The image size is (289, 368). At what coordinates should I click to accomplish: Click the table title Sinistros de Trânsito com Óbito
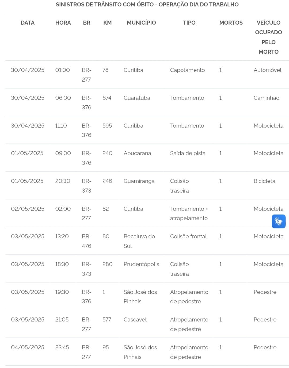[147, 5]
